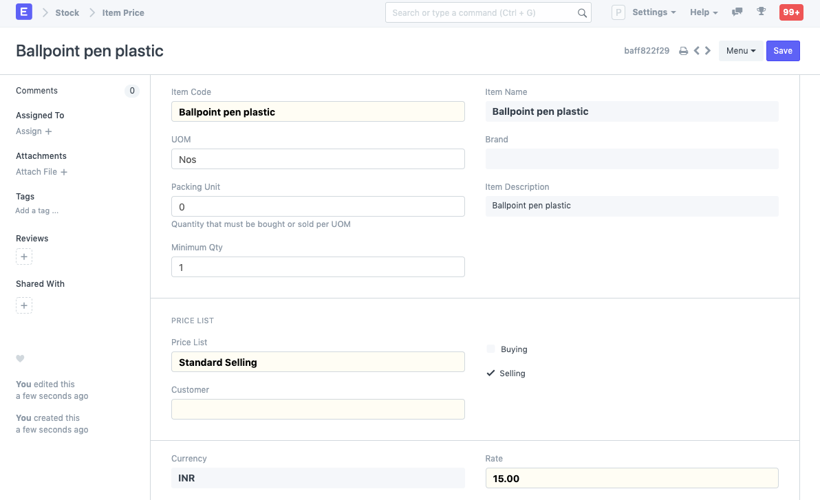This screenshot has height=500, width=820.
Task: Click the Save button
Action: tap(783, 51)
